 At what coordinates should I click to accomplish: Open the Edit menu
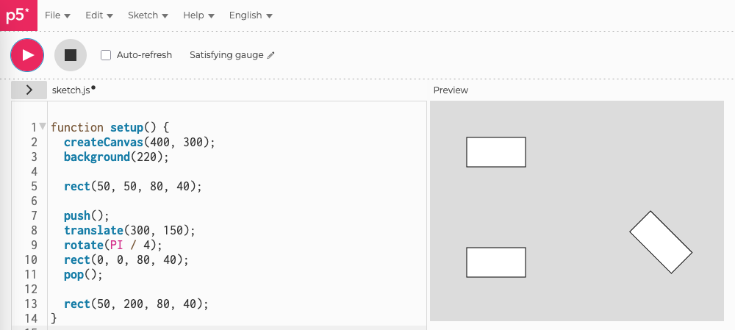99,15
